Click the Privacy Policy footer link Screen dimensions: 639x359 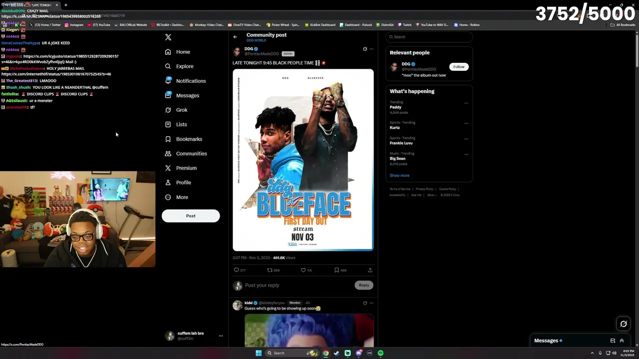coord(425,189)
